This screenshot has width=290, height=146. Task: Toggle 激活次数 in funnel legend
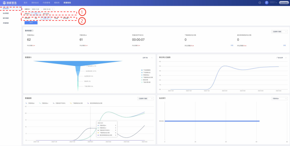145,80
